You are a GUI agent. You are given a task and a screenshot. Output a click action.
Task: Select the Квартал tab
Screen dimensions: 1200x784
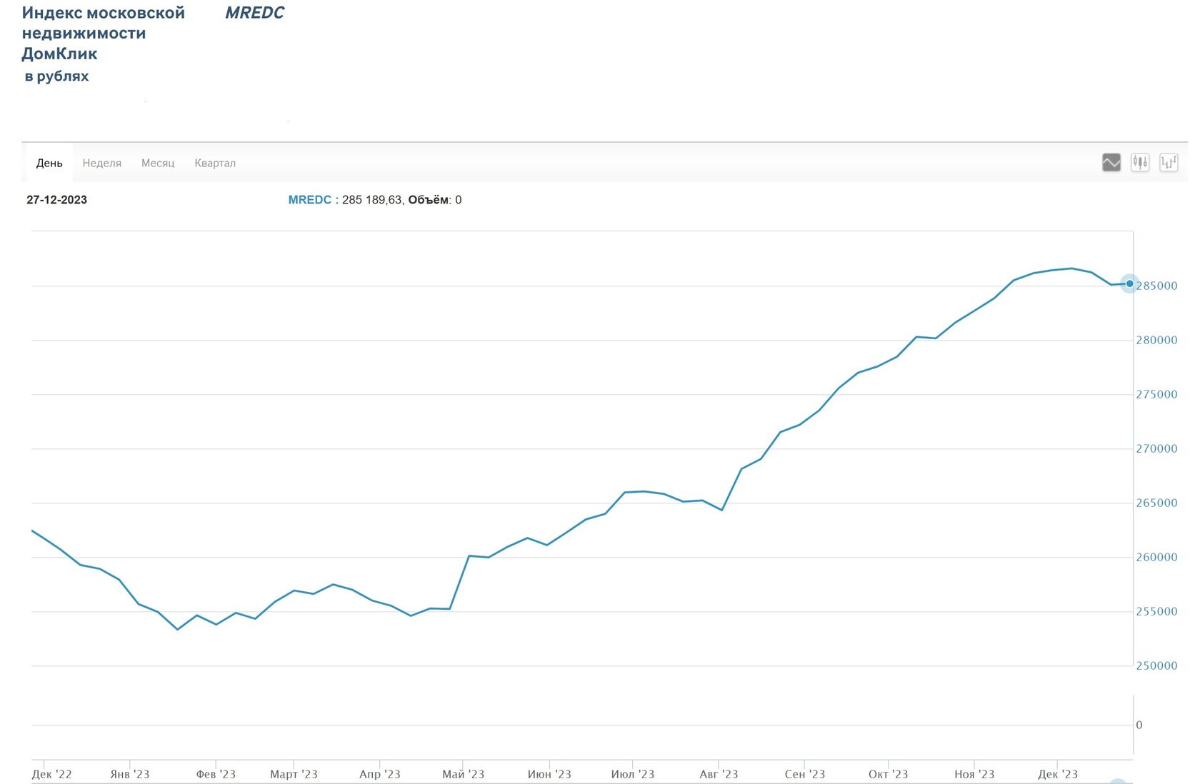(x=215, y=164)
